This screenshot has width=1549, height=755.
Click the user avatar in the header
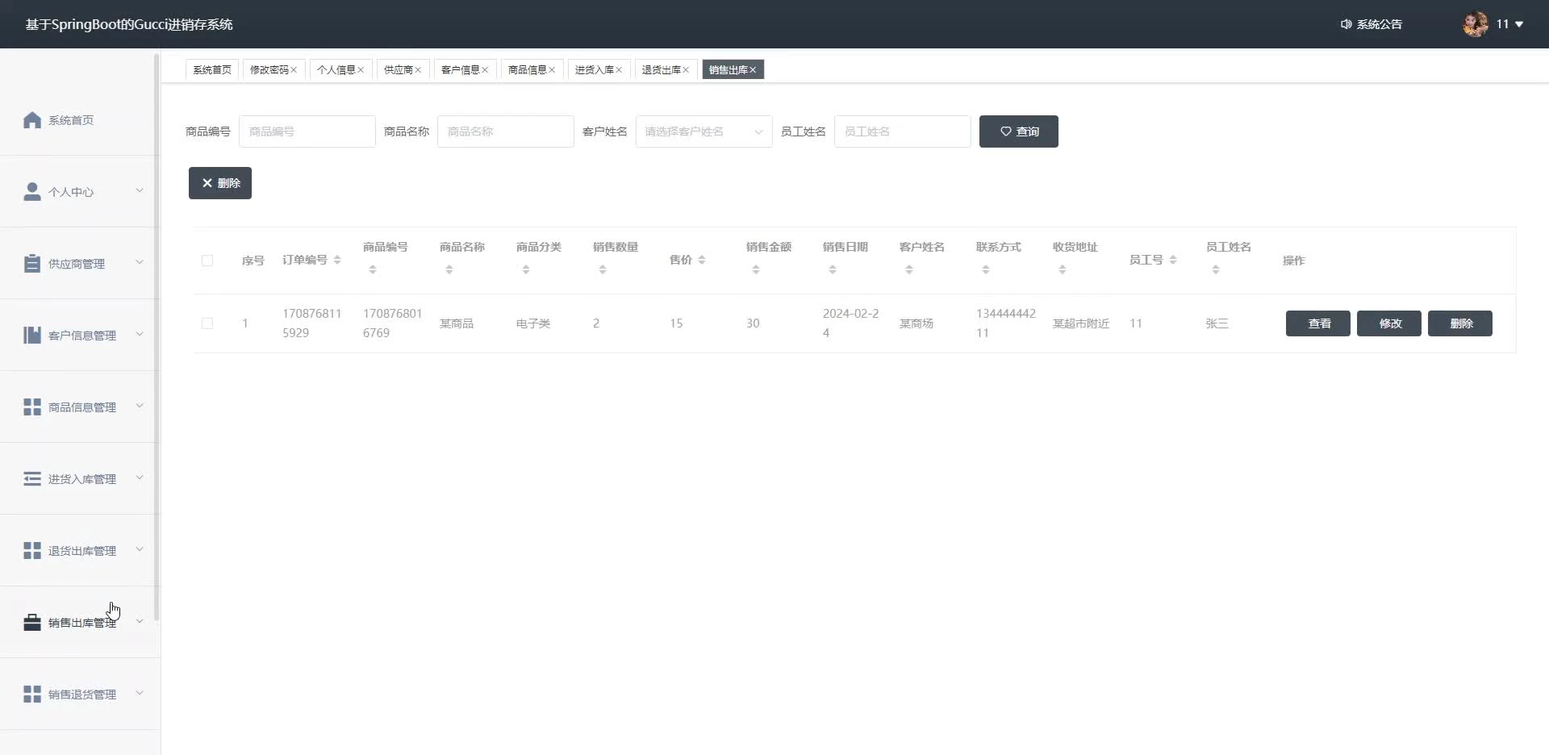pos(1476,24)
